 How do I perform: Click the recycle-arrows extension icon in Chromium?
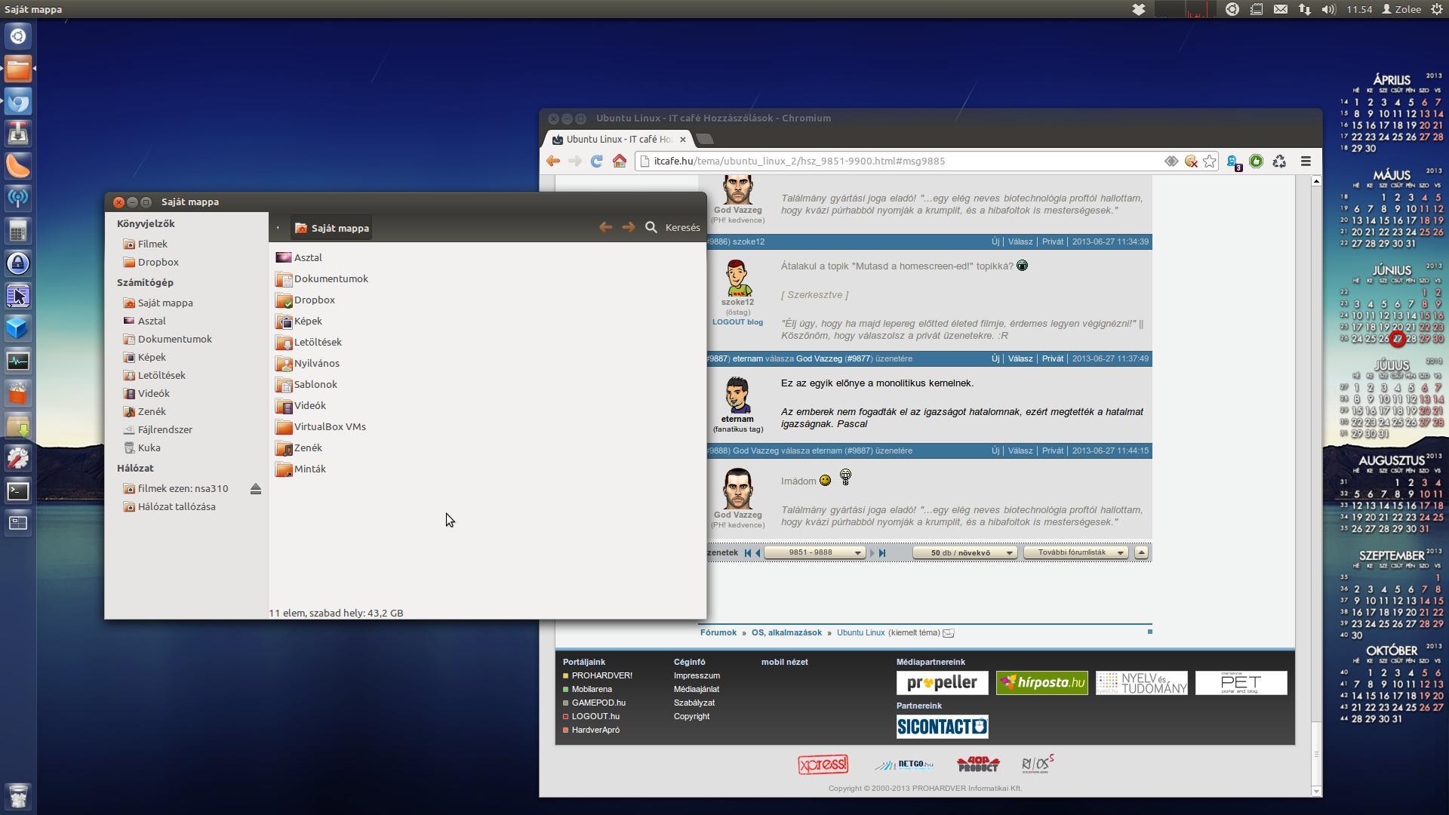[1279, 161]
